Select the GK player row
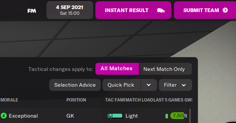 pos(93,116)
